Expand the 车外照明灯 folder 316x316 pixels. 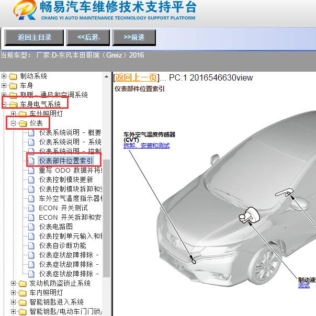(13, 114)
